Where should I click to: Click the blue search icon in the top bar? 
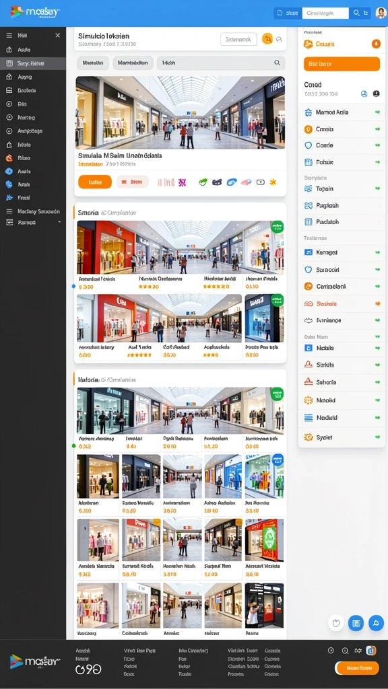(x=356, y=13)
